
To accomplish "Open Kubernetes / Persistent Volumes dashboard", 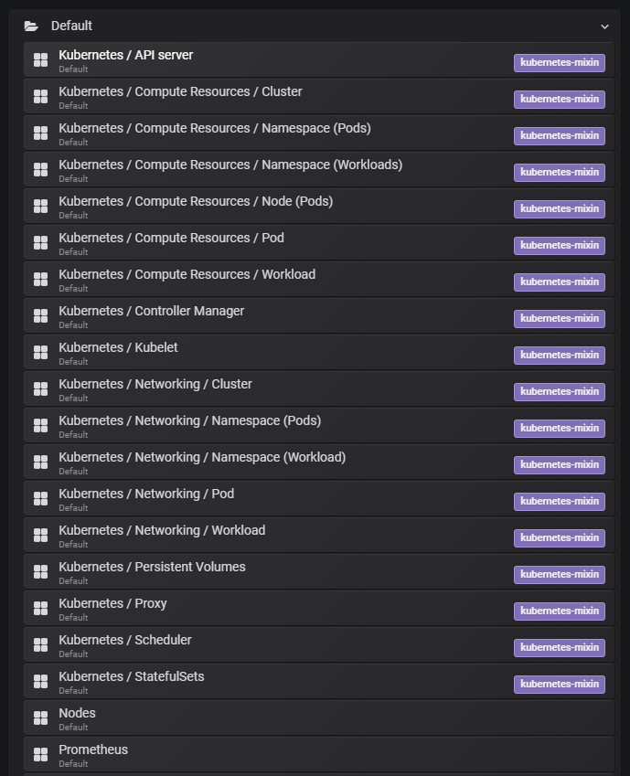I will (x=152, y=568).
